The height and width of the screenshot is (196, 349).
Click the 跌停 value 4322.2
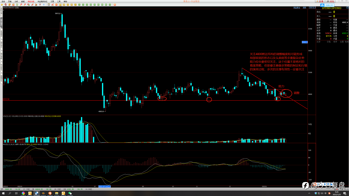tap(345, 33)
